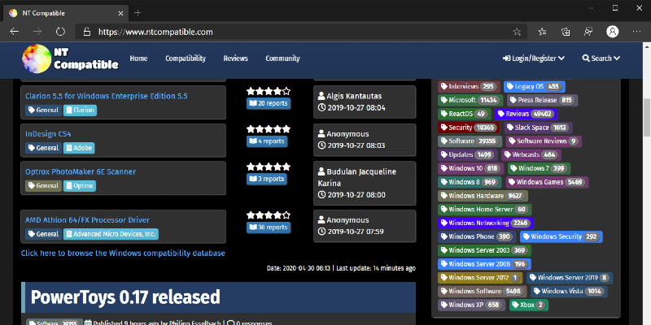Open the 3 reports button

pos(267,179)
